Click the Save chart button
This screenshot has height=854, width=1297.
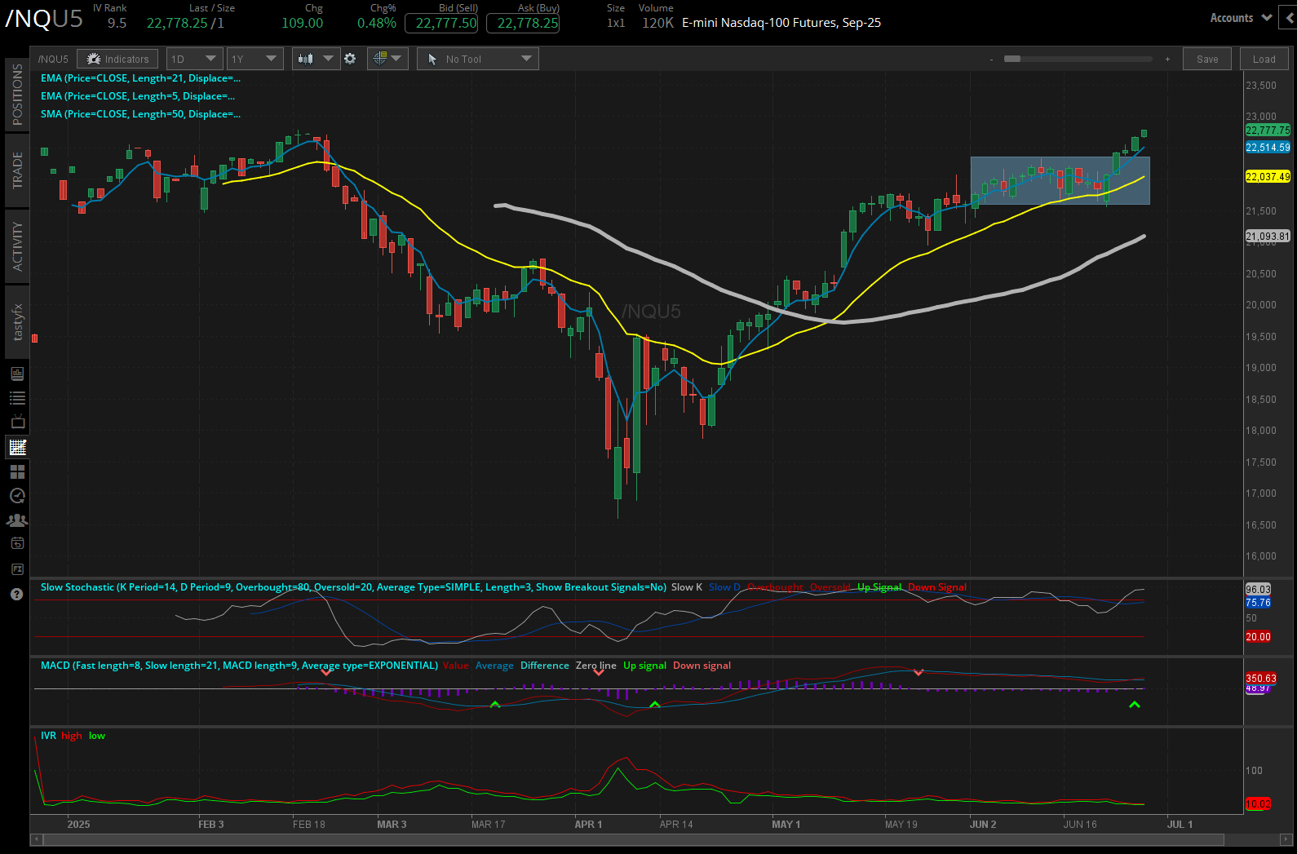point(1207,59)
